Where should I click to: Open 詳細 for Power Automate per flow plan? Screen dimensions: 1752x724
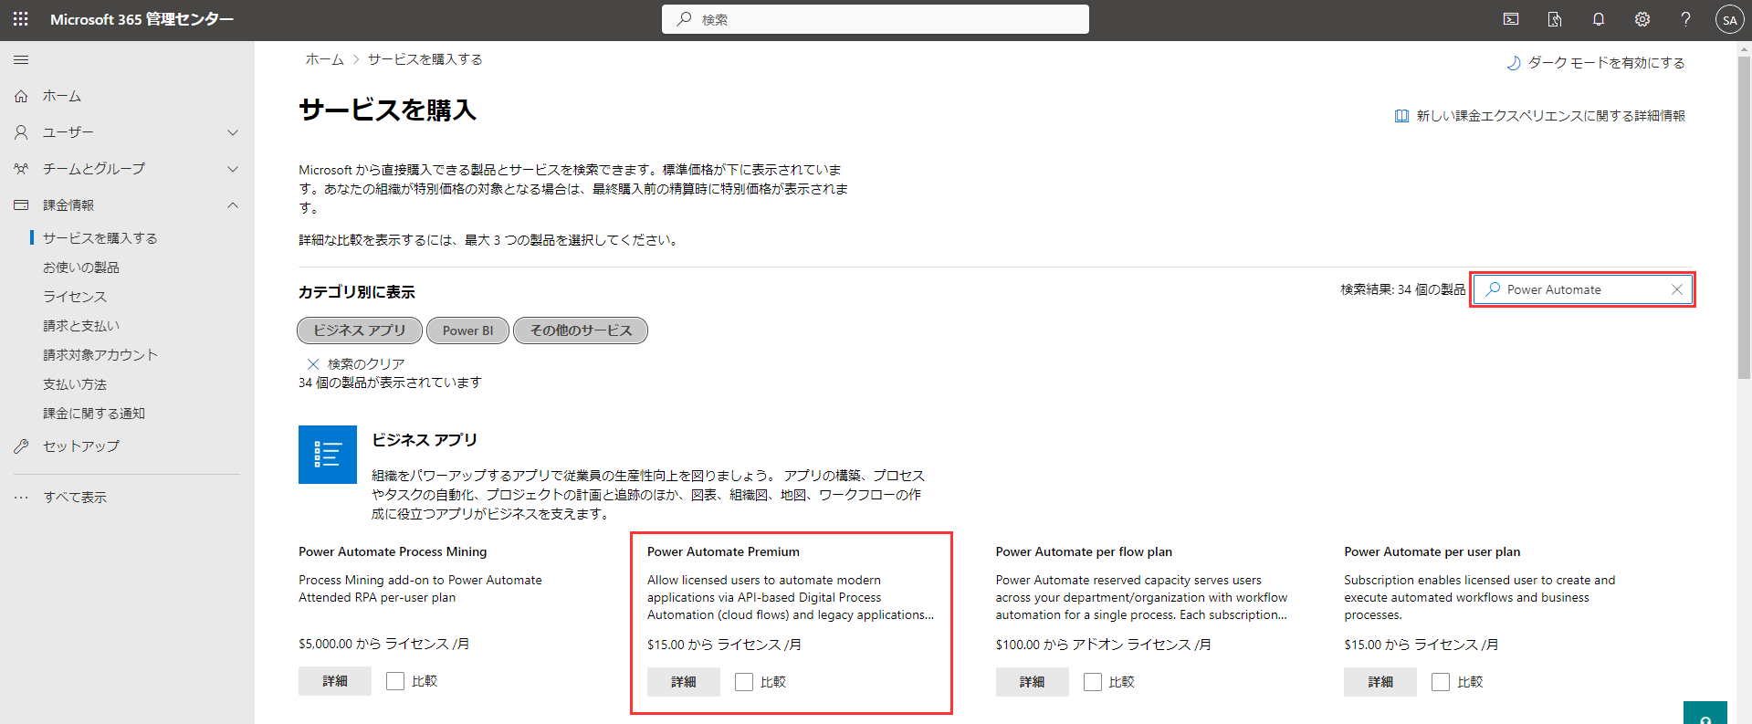[1033, 682]
